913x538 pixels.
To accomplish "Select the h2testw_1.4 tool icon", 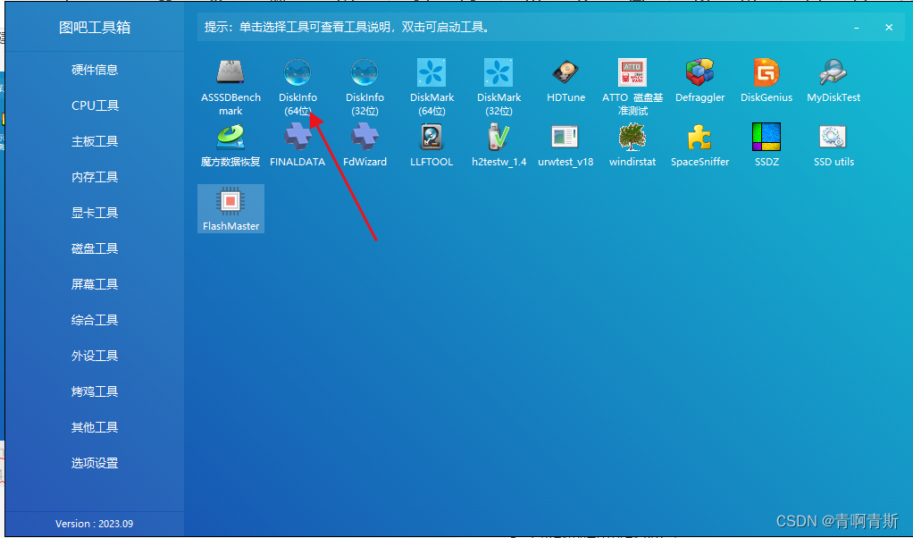I will click(x=498, y=137).
